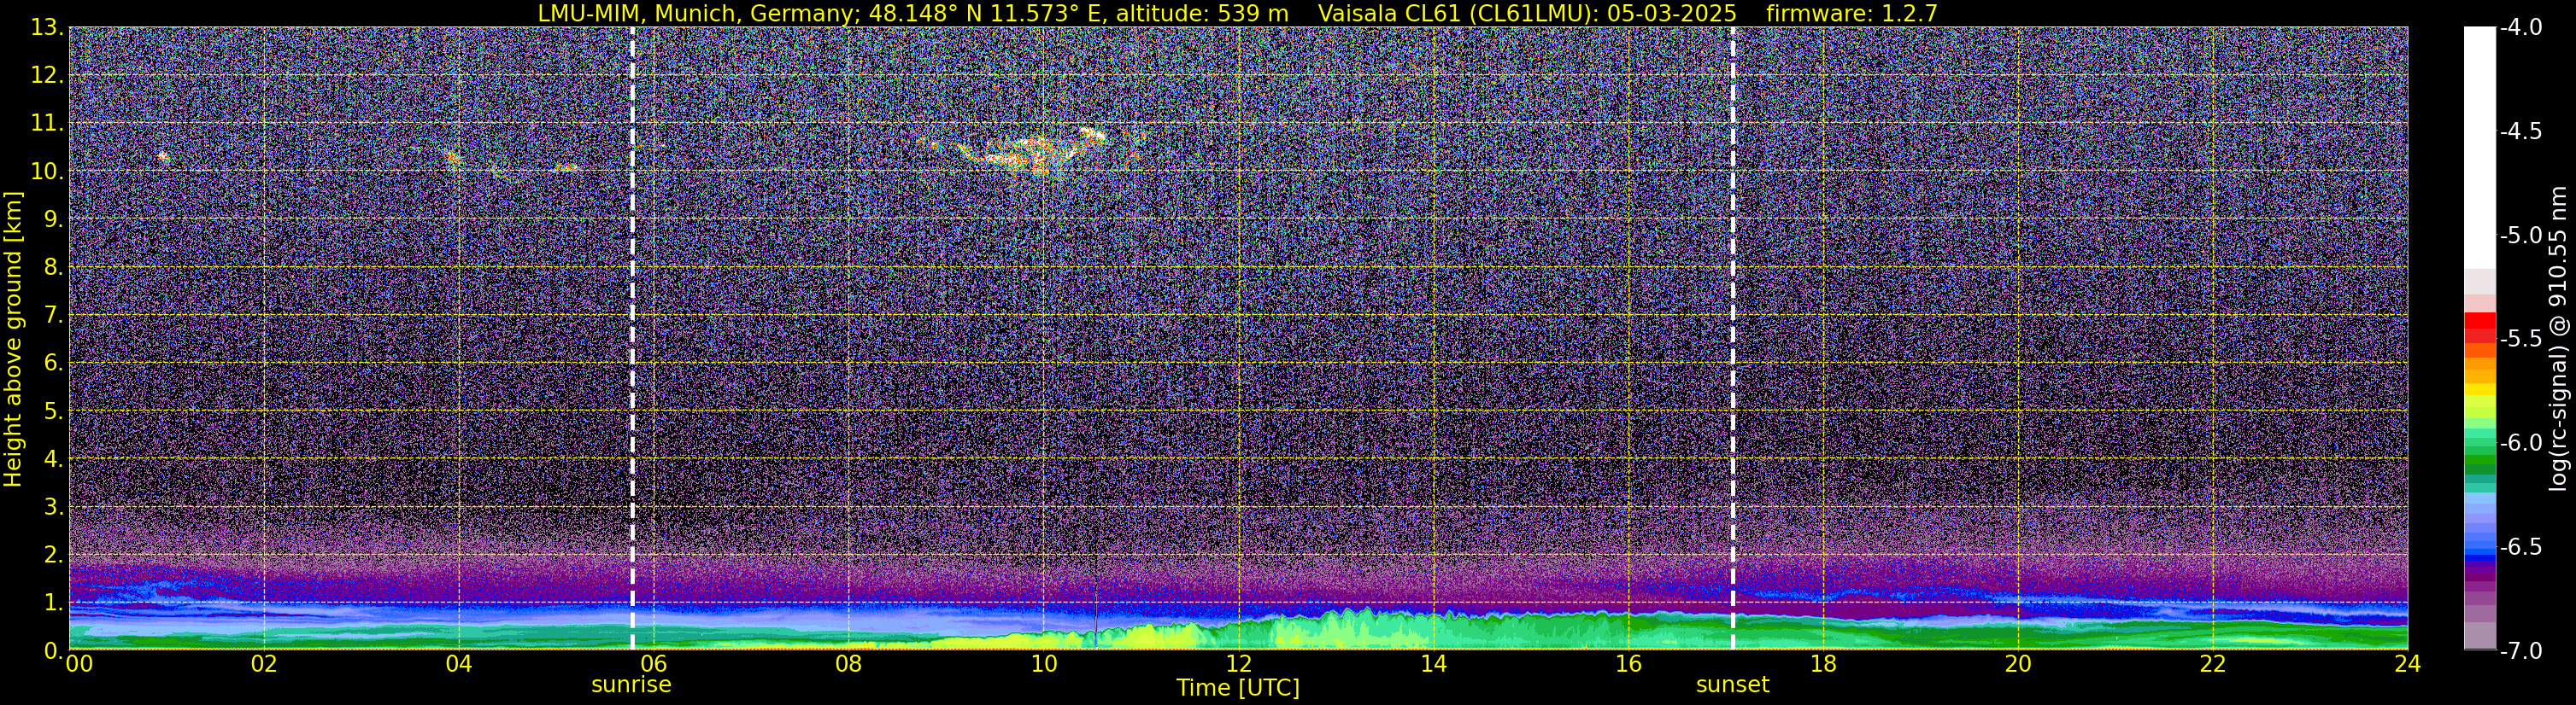Click the yellow band of the colorbar

[2480, 390]
